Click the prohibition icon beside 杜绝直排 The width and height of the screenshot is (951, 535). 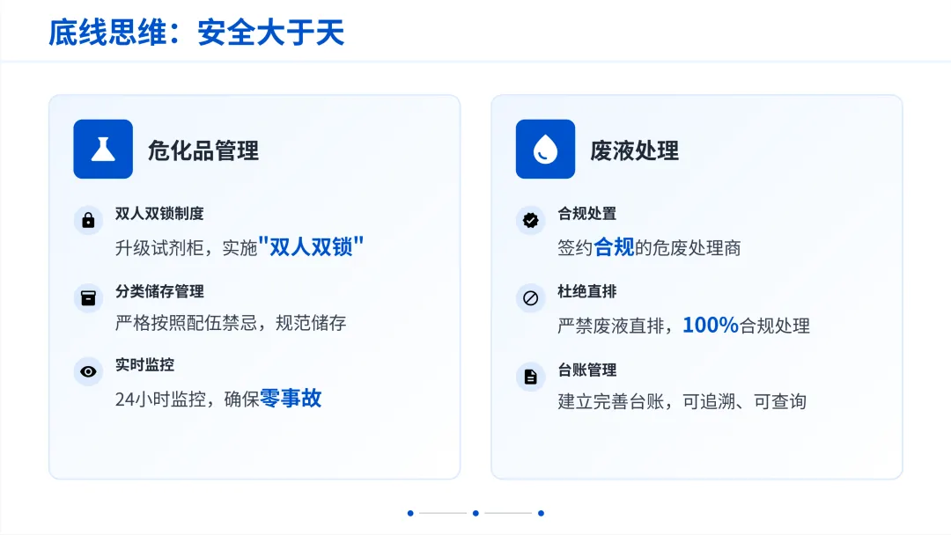(530, 298)
